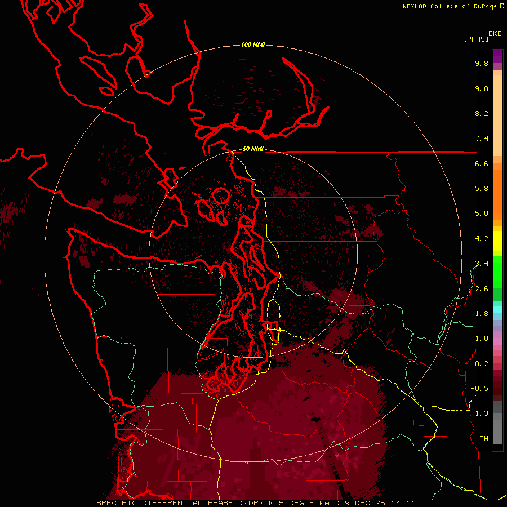Select the [PHAS] legend unit label
Image resolution: width=507 pixels, height=507 pixels.
point(476,39)
